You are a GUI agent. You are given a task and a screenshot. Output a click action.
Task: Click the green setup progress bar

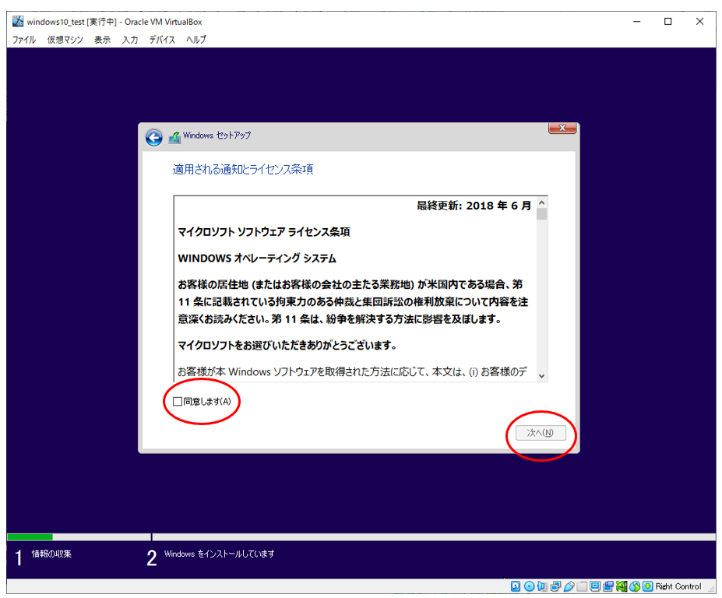30,536
